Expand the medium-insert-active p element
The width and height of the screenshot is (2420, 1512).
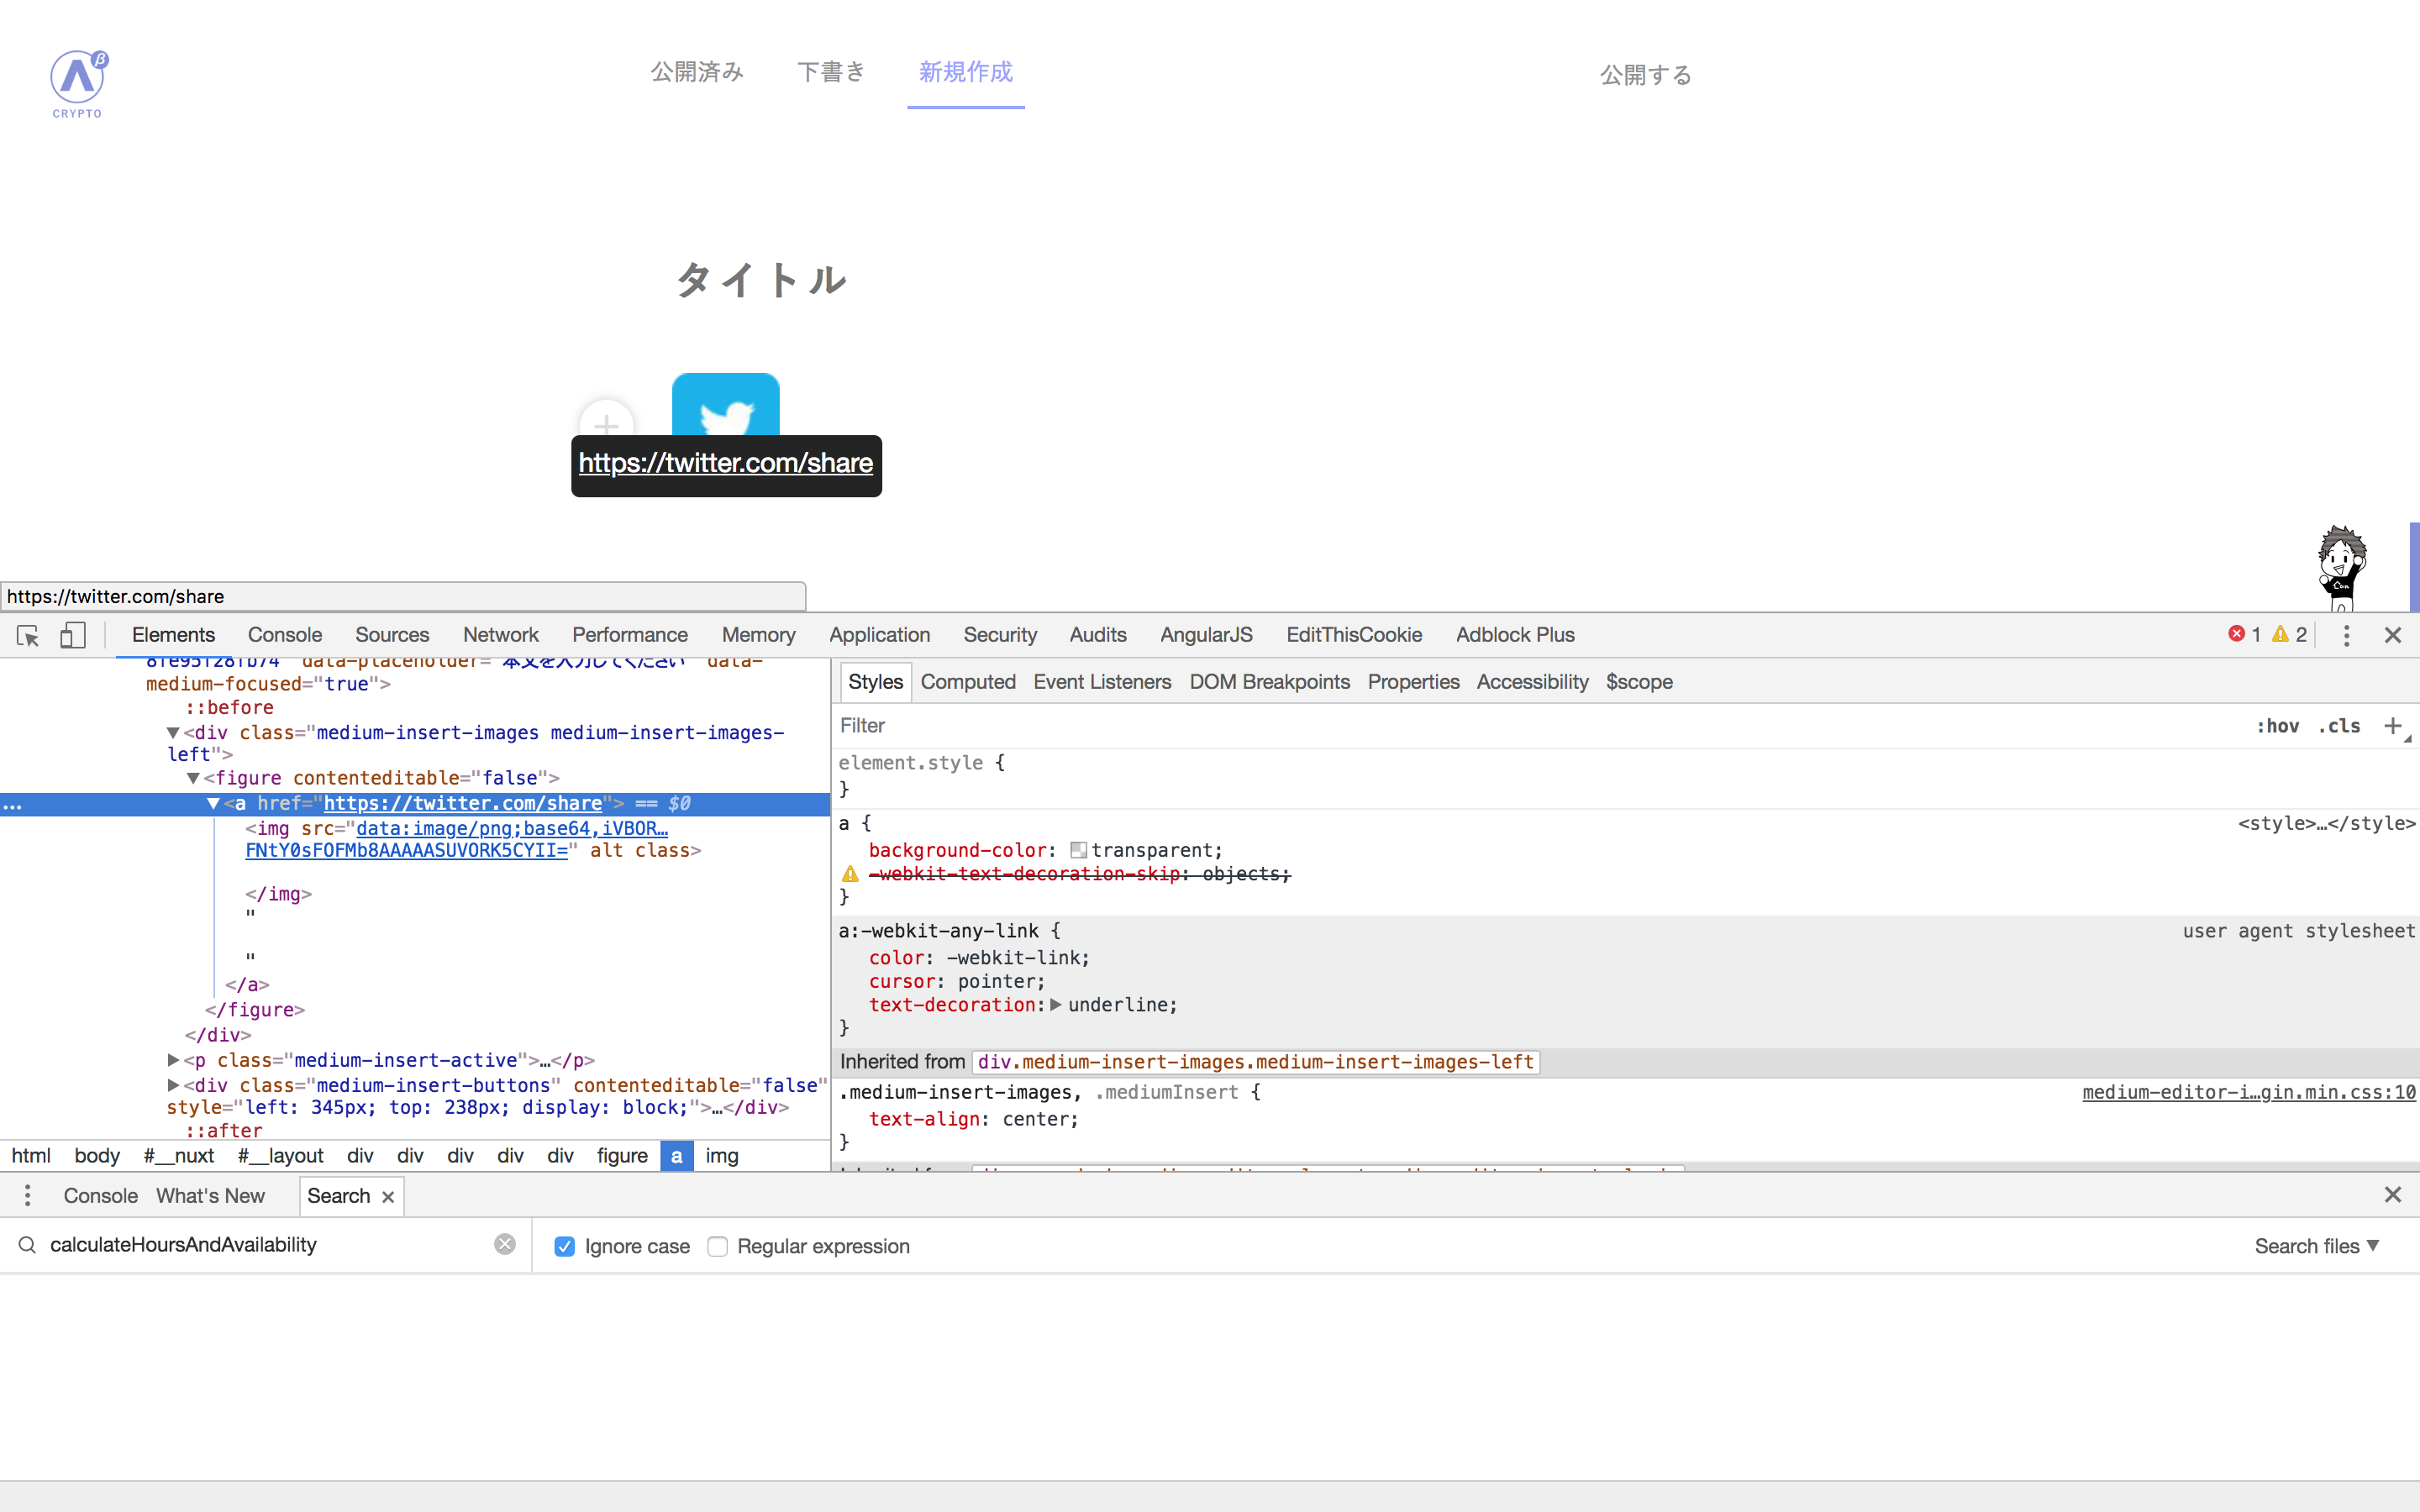click(x=174, y=1060)
